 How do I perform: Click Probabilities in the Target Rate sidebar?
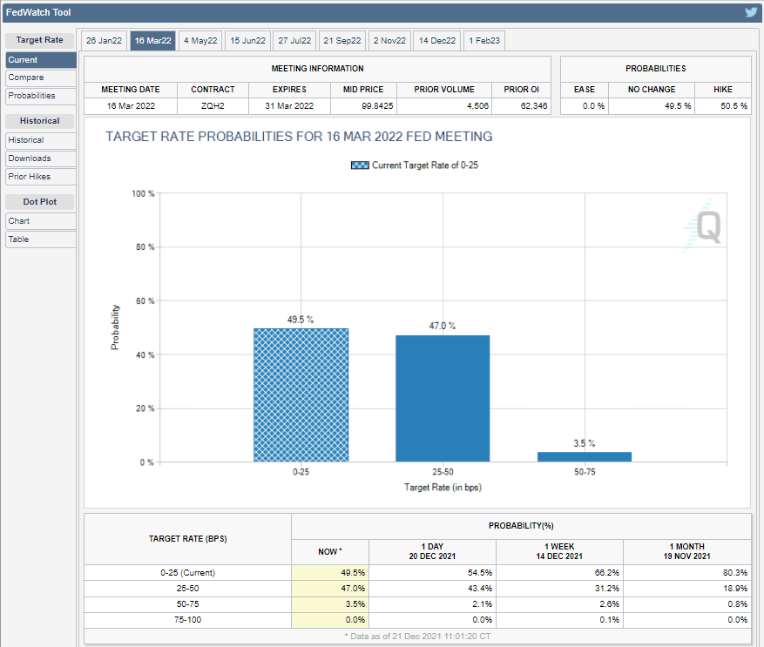40,96
